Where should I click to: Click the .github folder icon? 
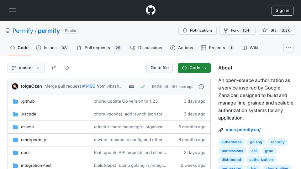click(x=15, y=101)
